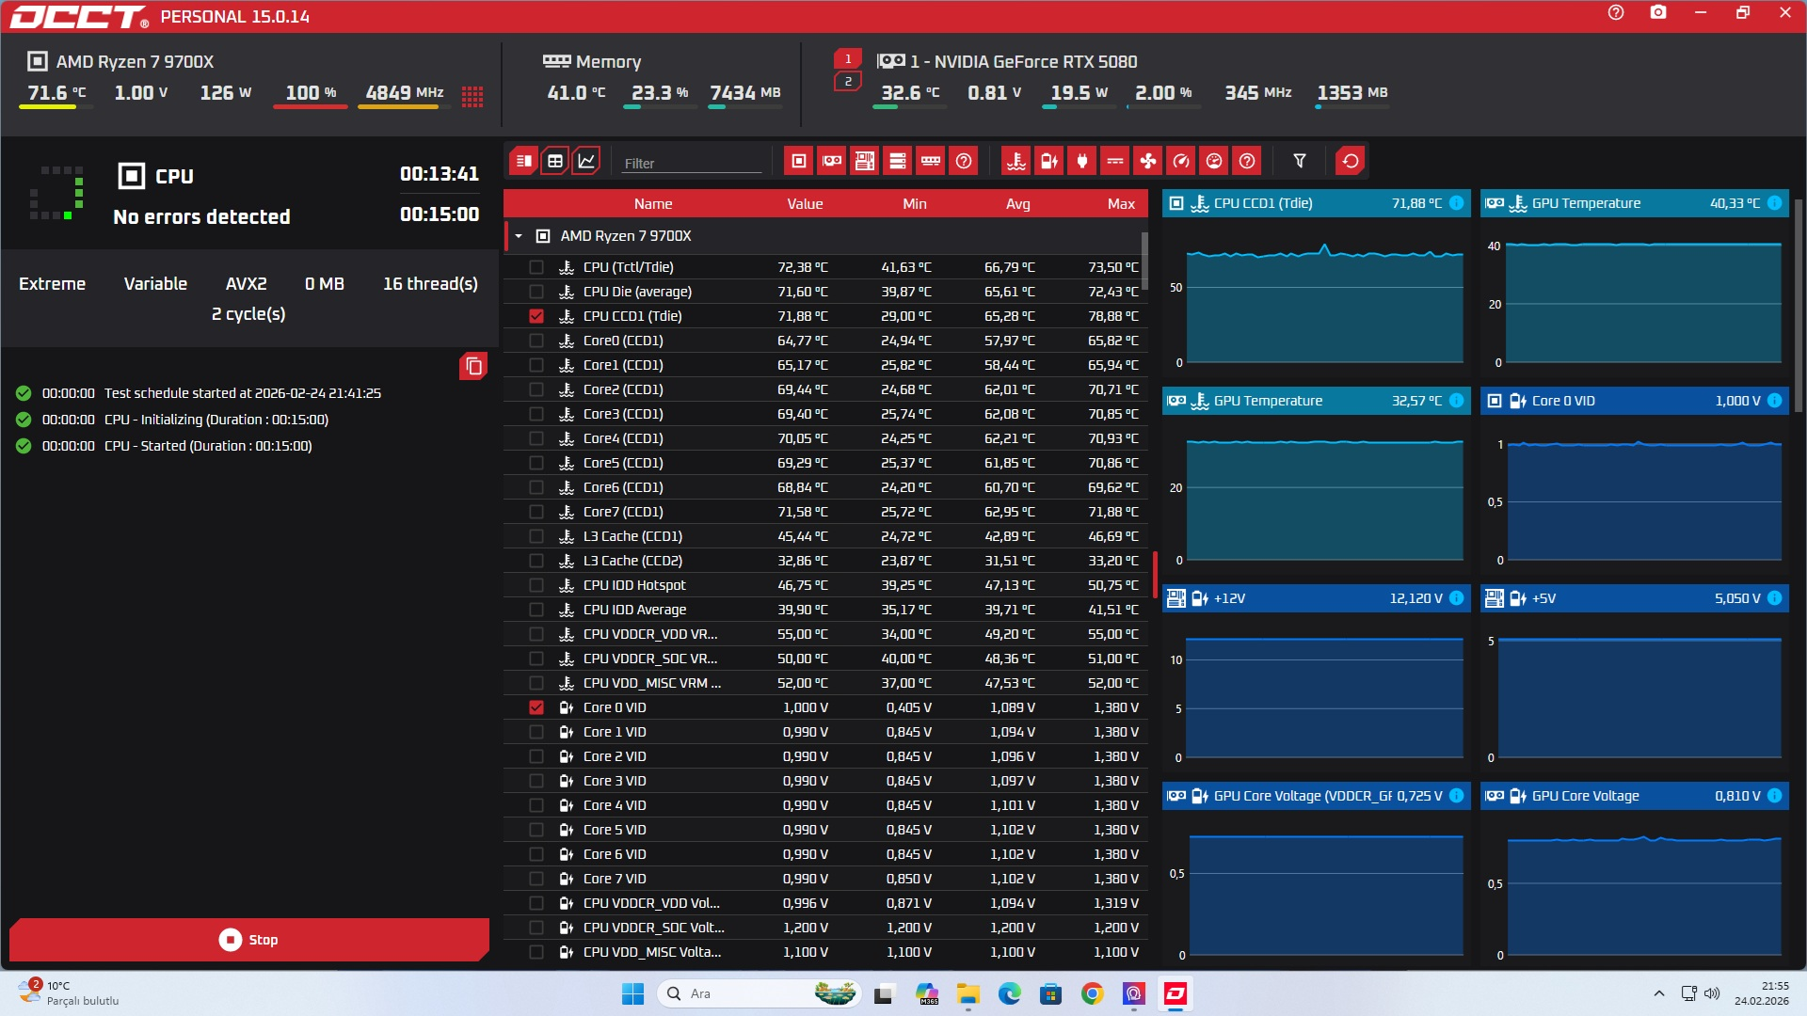Show info for GPU Core Voltage 0,810 V graph

click(x=1775, y=796)
